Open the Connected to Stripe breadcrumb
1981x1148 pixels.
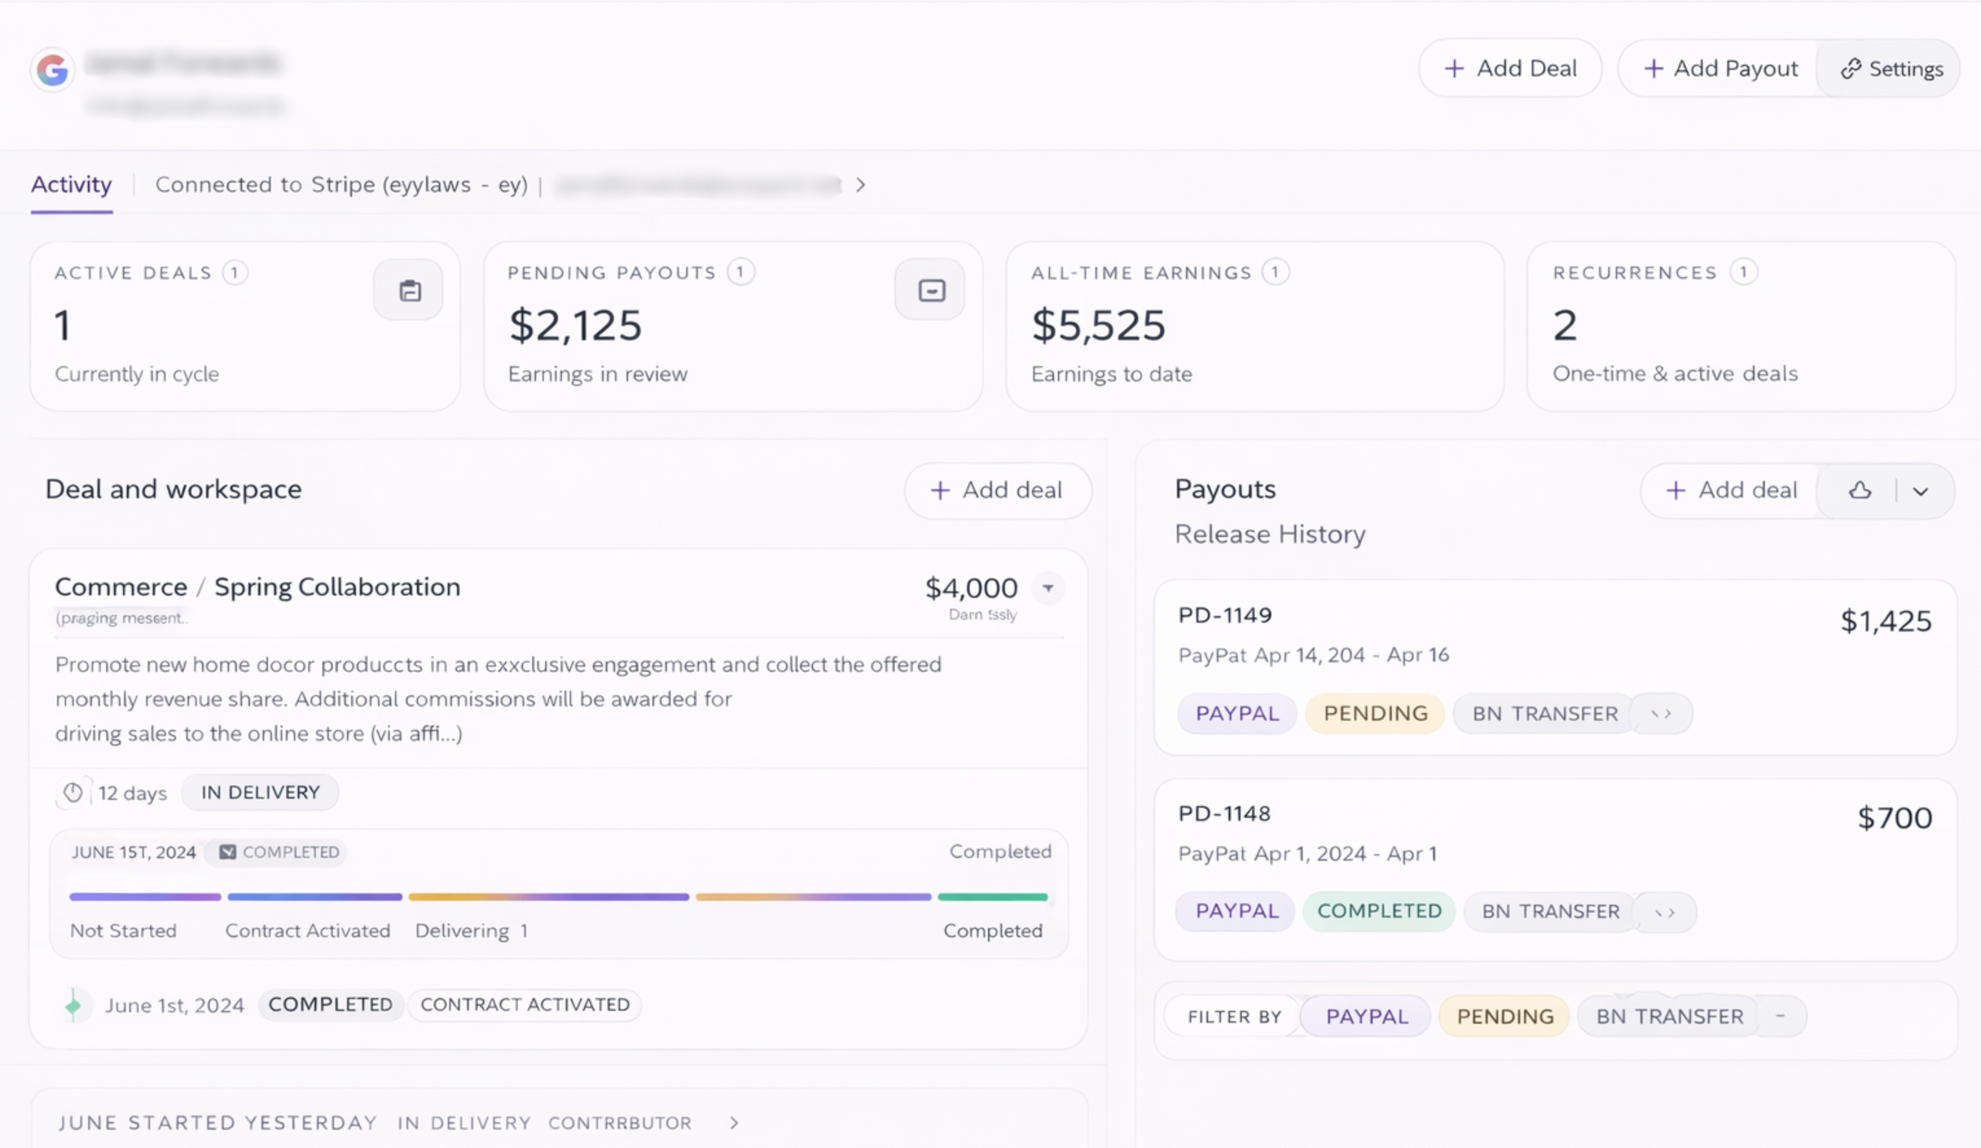341,184
